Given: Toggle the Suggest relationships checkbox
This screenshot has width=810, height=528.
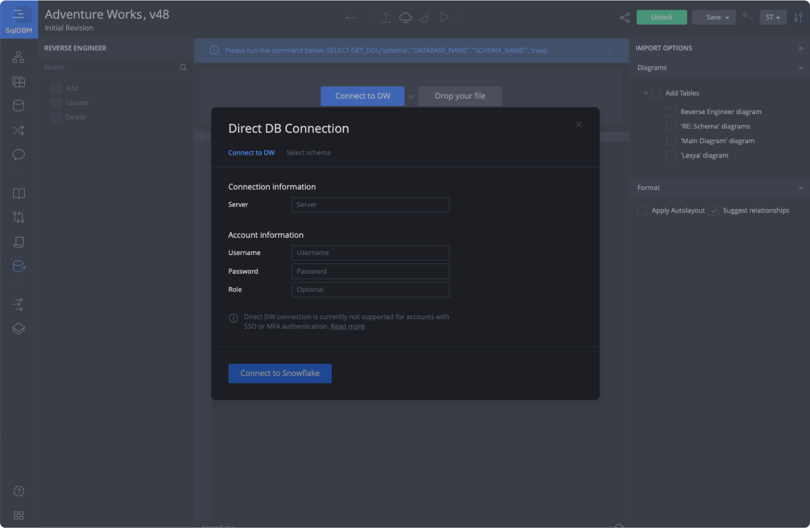Looking at the screenshot, I should click(x=714, y=210).
